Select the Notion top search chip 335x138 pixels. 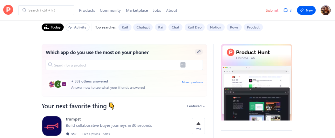click(216, 27)
